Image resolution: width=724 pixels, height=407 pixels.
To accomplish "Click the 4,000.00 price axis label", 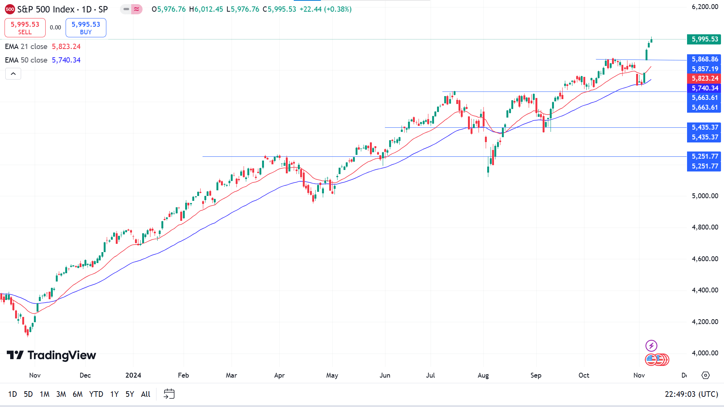I will tap(705, 353).
